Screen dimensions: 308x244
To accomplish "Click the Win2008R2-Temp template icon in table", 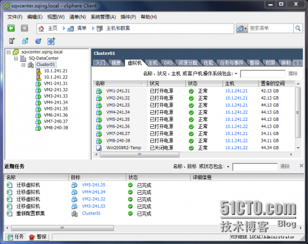I will (99, 148).
